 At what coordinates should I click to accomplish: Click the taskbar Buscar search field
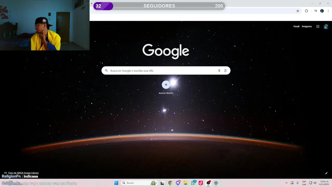pos(140,183)
